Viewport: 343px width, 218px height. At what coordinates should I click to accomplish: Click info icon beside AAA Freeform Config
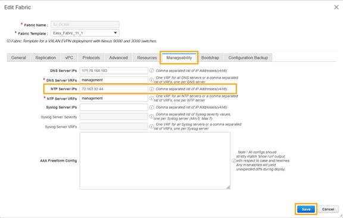pyautogui.click(x=233, y=160)
